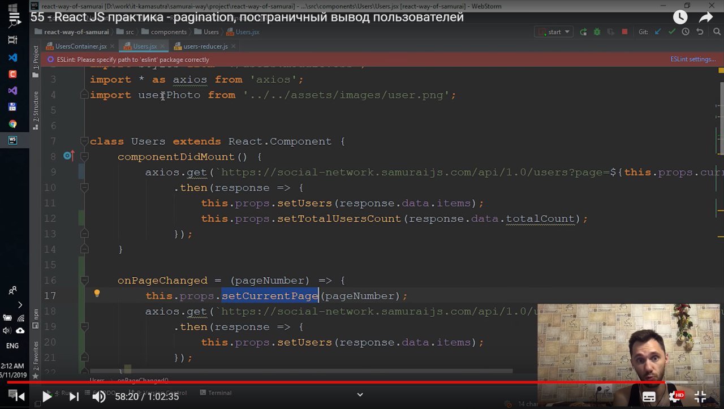The height and width of the screenshot is (409, 724).
Task: Open the Terminal tool window
Action: 215,393
